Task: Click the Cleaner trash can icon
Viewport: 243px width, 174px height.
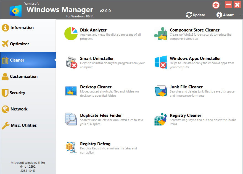Action: click(5, 60)
